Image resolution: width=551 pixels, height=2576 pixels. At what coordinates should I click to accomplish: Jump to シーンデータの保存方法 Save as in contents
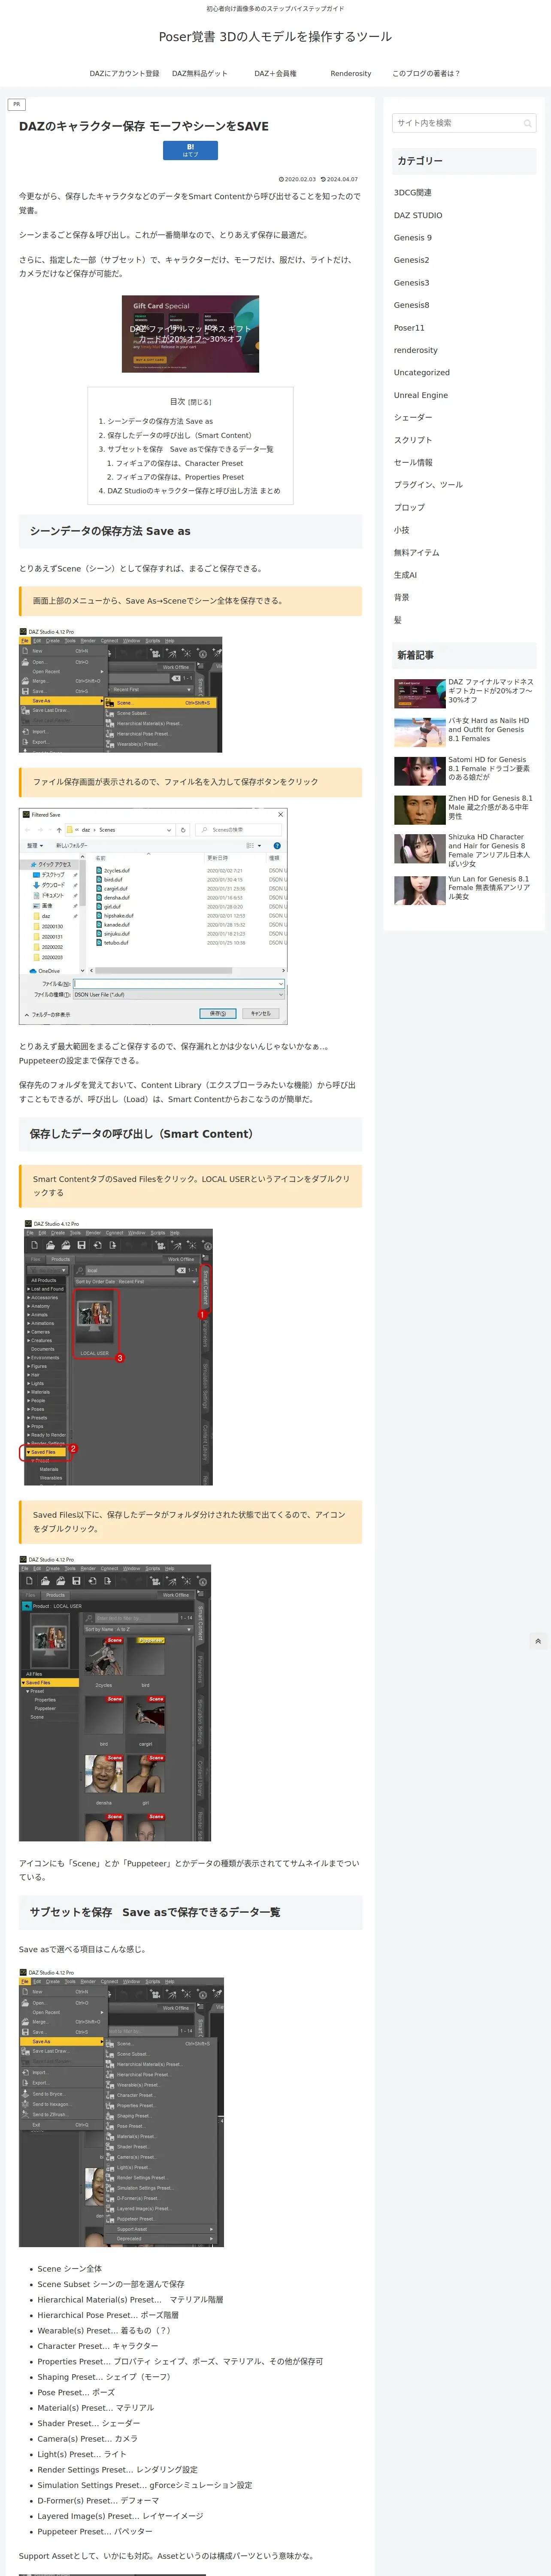tap(160, 421)
